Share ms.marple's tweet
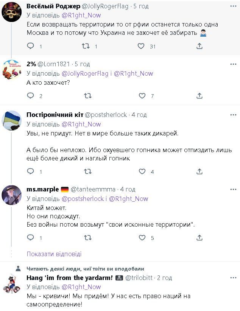 pyautogui.click(x=199, y=238)
